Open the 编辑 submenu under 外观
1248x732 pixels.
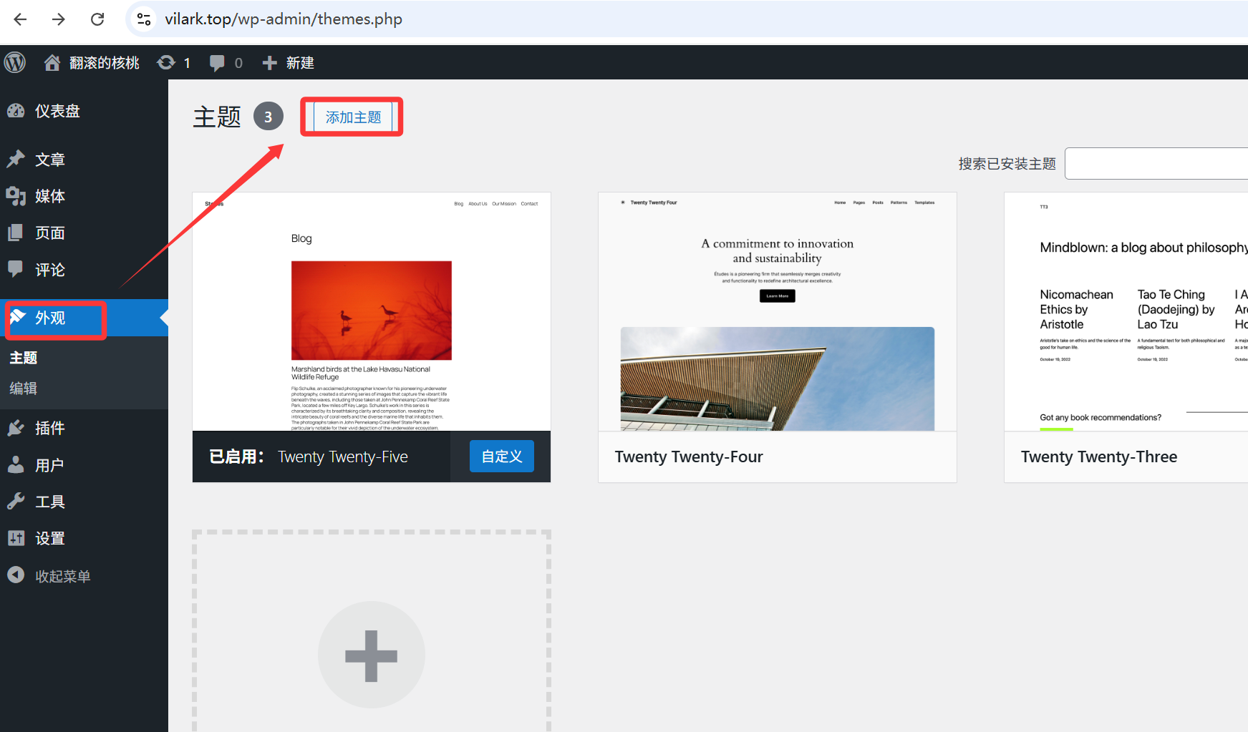pos(23,389)
